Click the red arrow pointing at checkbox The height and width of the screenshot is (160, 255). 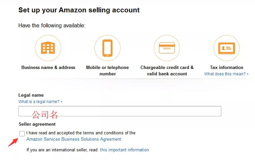click(x=13, y=142)
